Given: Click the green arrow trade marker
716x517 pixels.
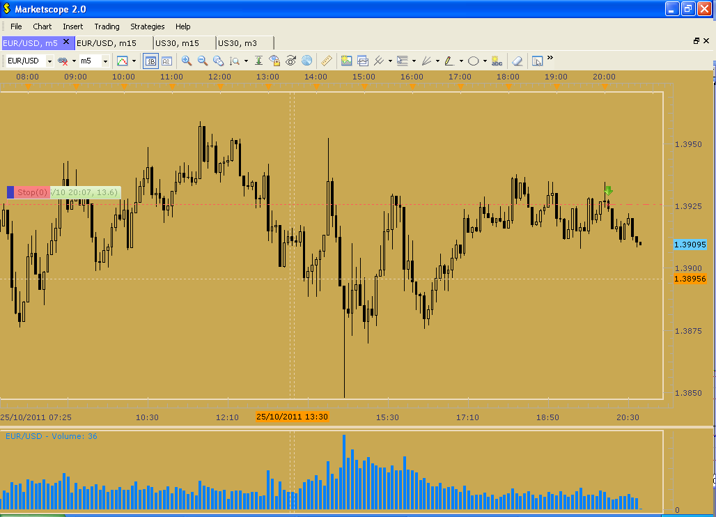Looking at the screenshot, I should point(608,190).
